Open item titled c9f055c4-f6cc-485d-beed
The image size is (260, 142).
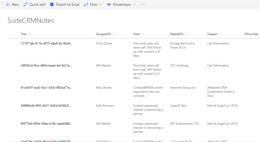pos(46,65)
